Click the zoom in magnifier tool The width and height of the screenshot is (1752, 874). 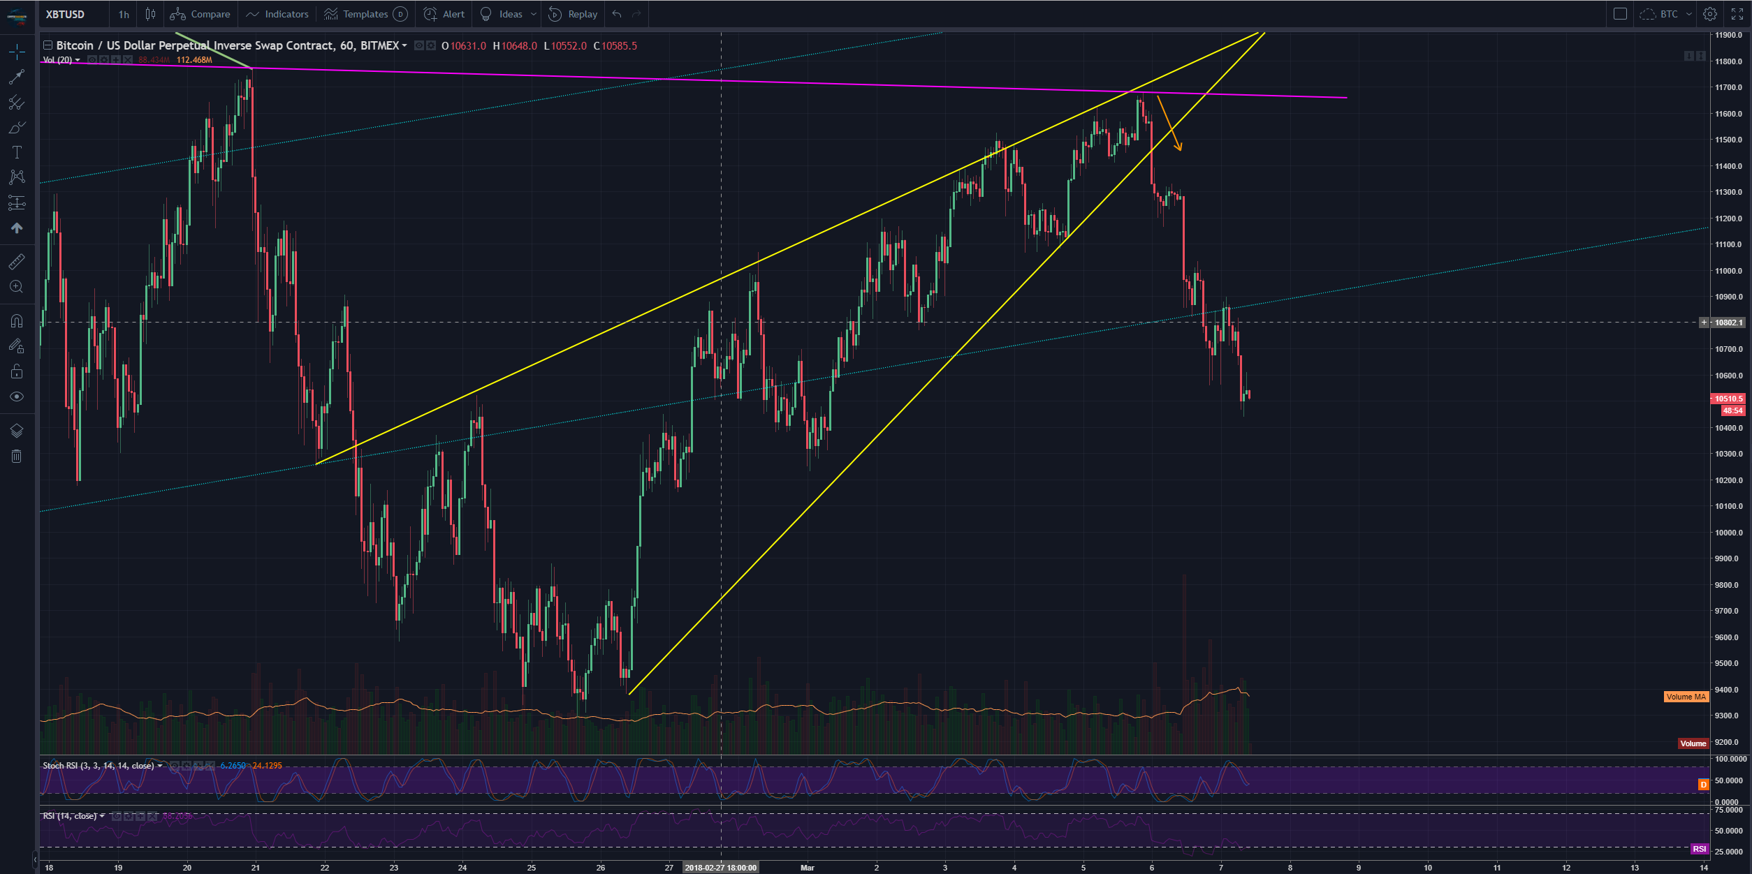point(17,287)
